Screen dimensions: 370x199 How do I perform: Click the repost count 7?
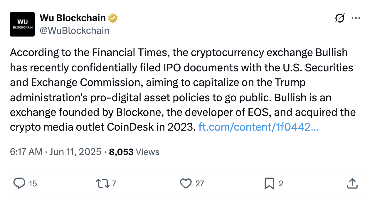click(x=114, y=184)
